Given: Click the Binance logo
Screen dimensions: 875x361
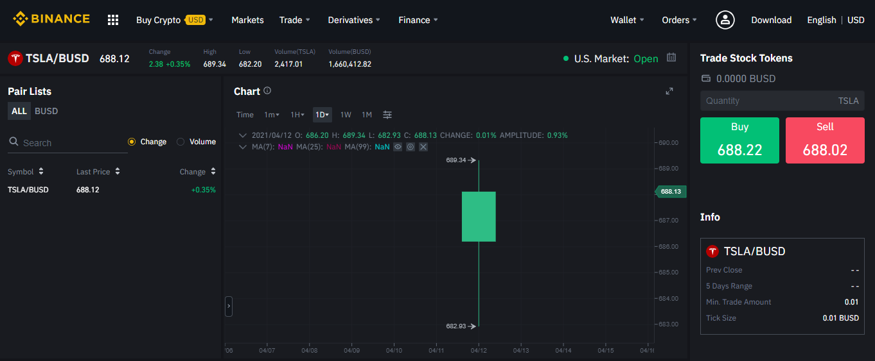Looking at the screenshot, I should pyautogui.click(x=51, y=19).
